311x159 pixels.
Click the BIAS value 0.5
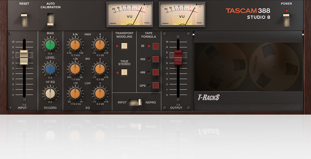(x=50, y=53)
